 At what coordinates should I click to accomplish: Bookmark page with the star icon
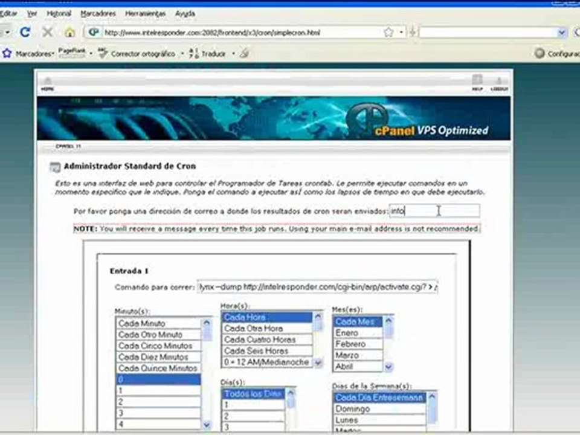388,32
